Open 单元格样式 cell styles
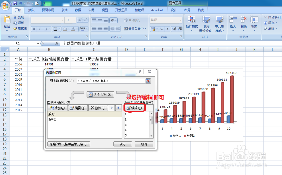 point(219,24)
